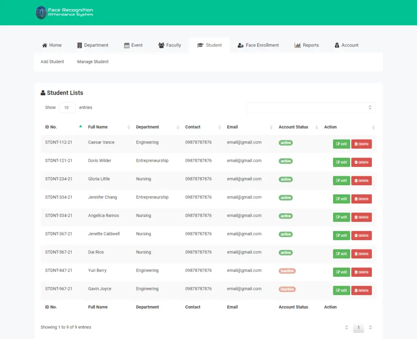This screenshot has height=339, width=417.
Task: Click the Faculty group icon
Action: pos(161,45)
